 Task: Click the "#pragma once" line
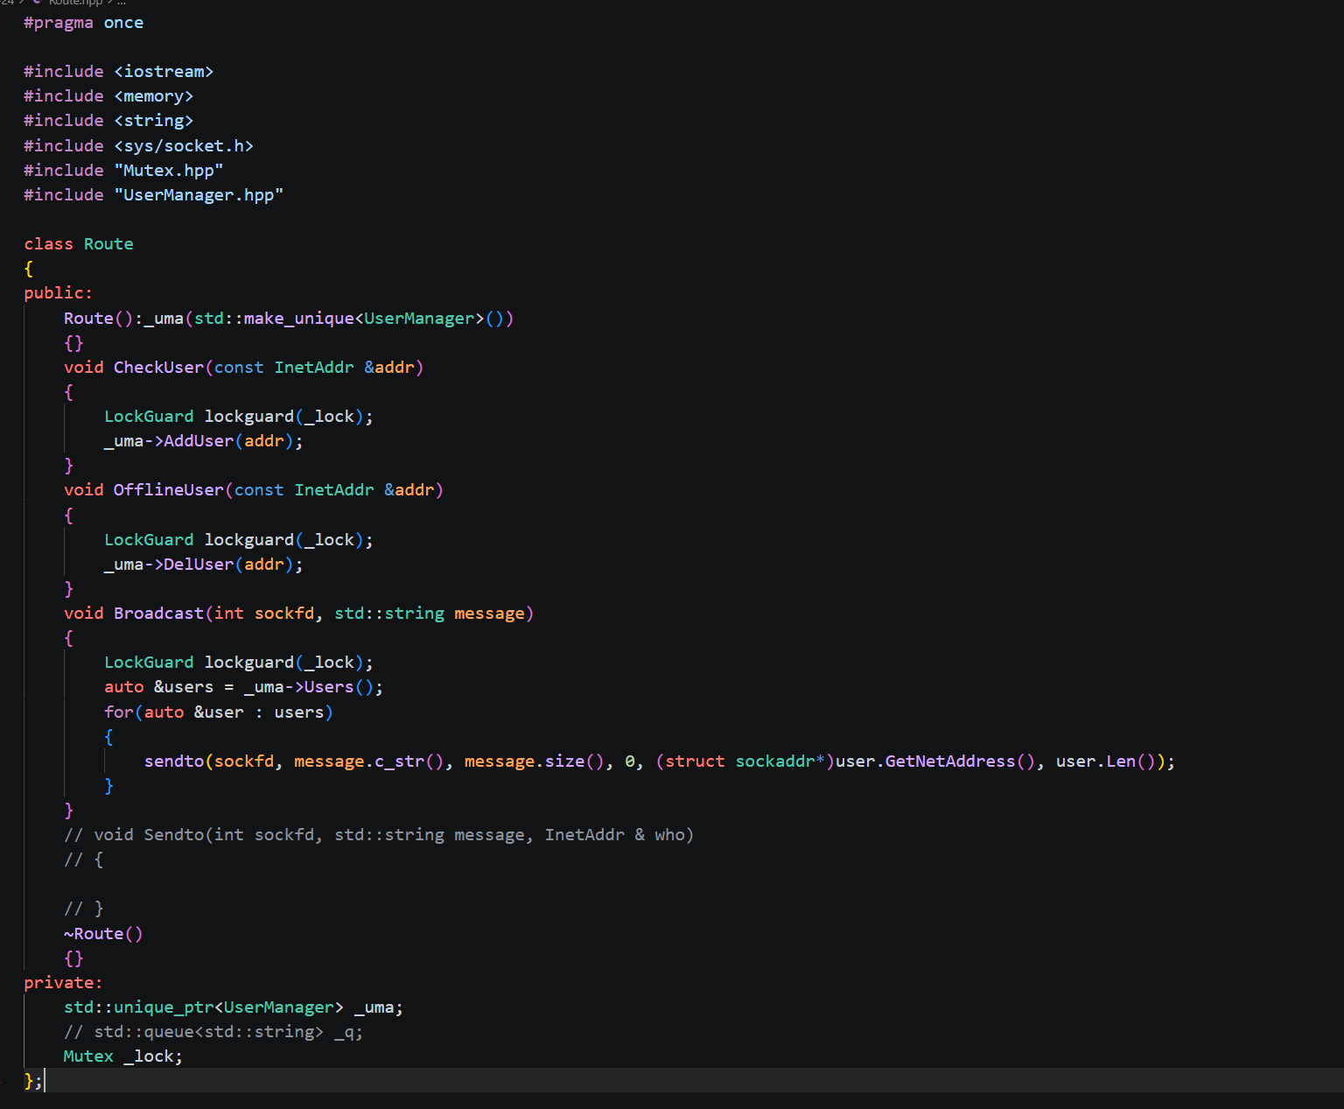pos(84,23)
